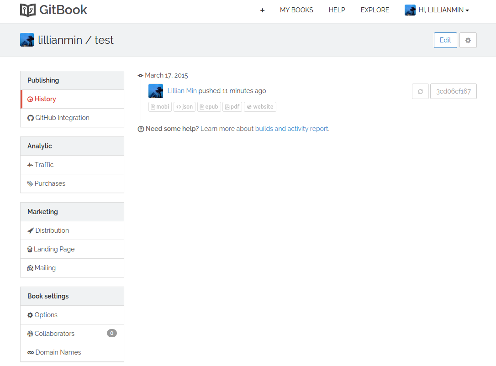Image resolution: width=496 pixels, height=366 pixels.
Task: Open the website build
Action: 260,107
